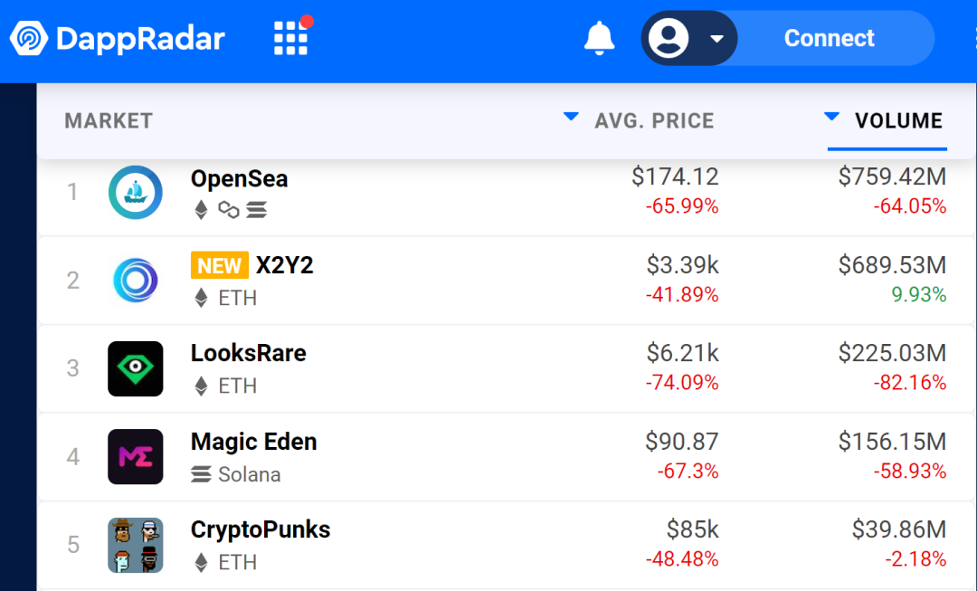977x591 pixels.
Task: Open the Magic Eden market link
Action: click(x=253, y=442)
